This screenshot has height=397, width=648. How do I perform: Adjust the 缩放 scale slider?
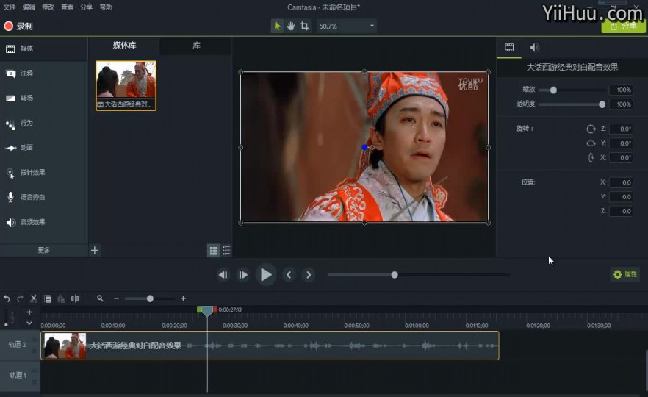(553, 90)
